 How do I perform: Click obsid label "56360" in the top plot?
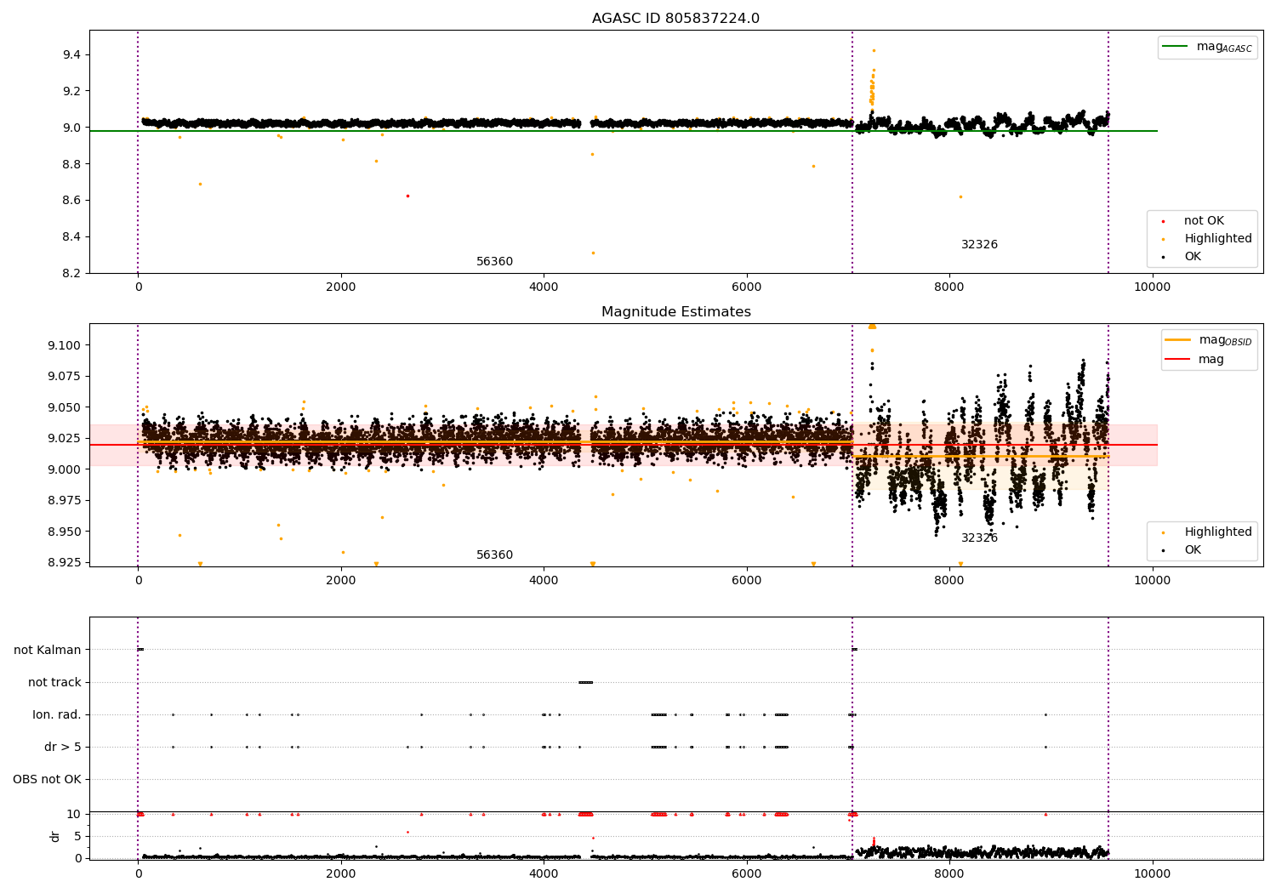tap(494, 262)
